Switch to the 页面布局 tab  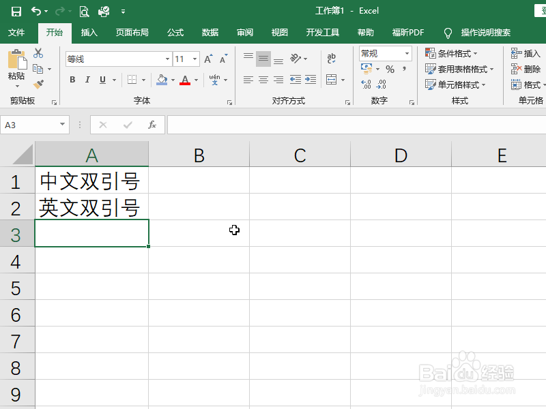coord(132,32)
